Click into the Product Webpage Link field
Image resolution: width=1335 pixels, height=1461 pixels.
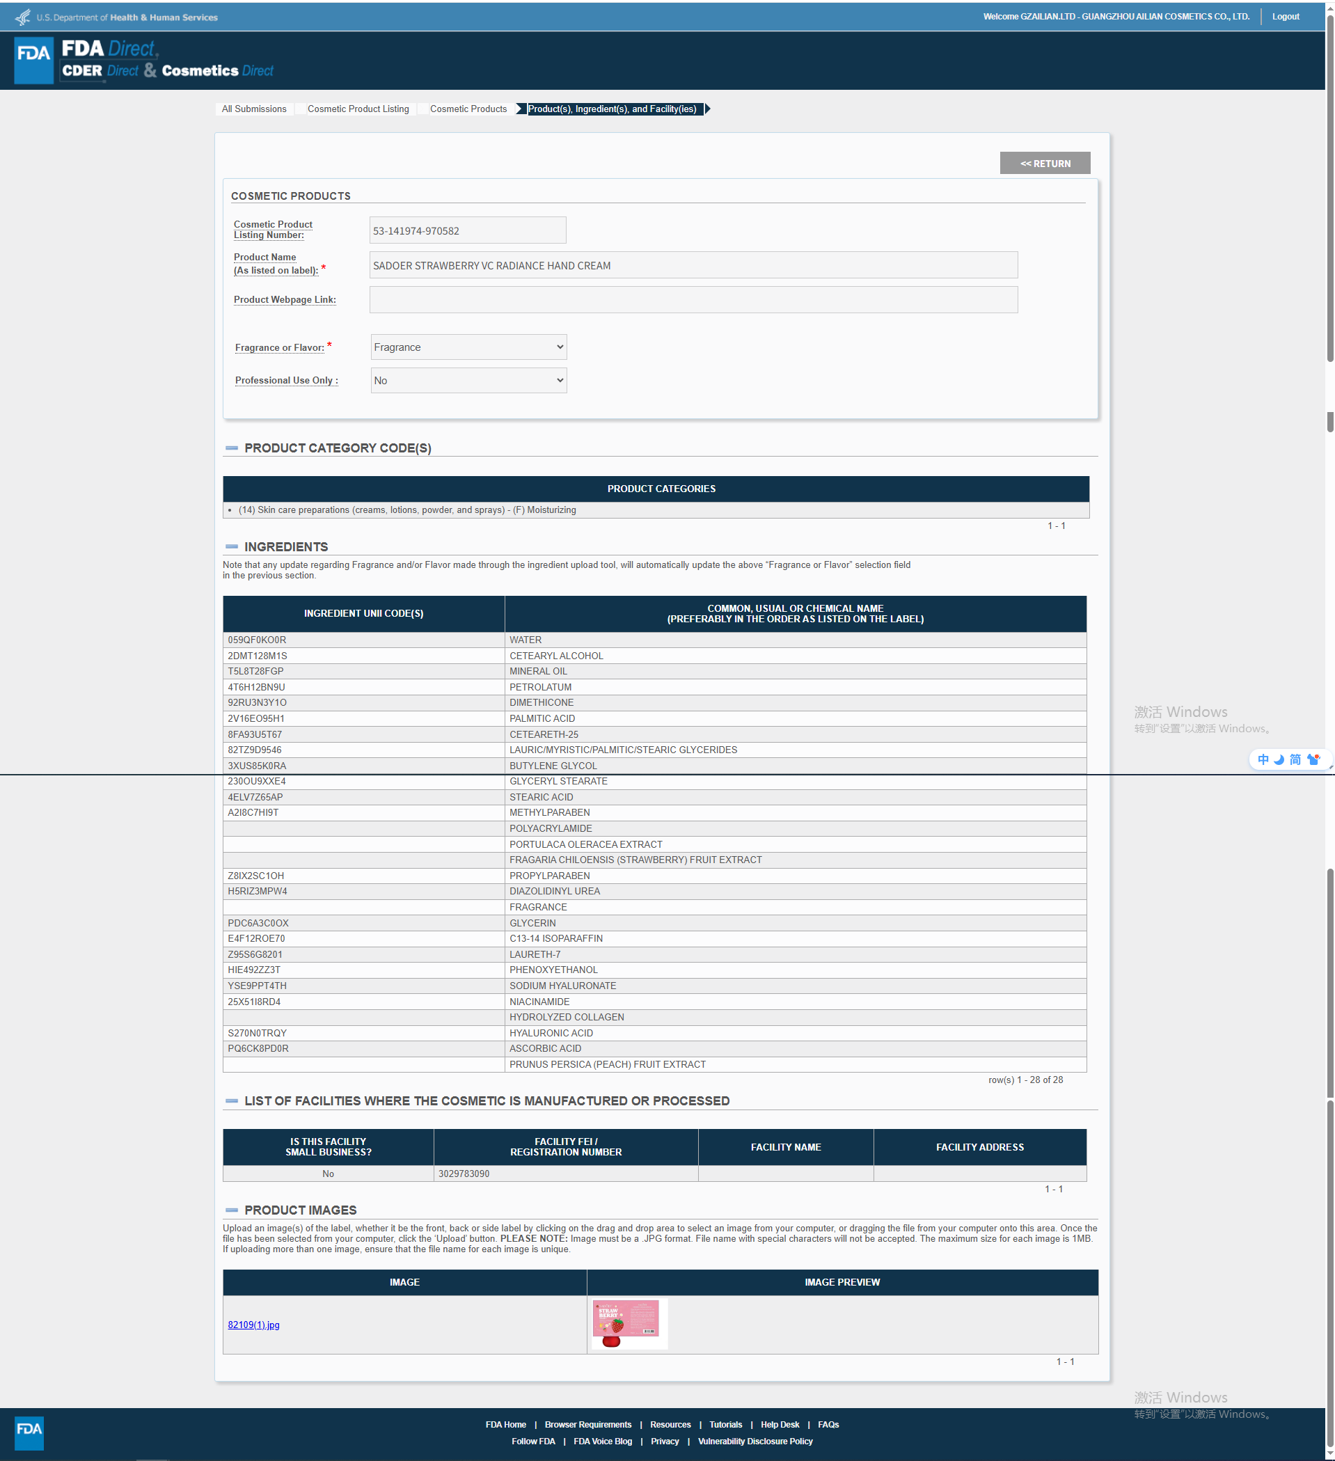(693, 300)
